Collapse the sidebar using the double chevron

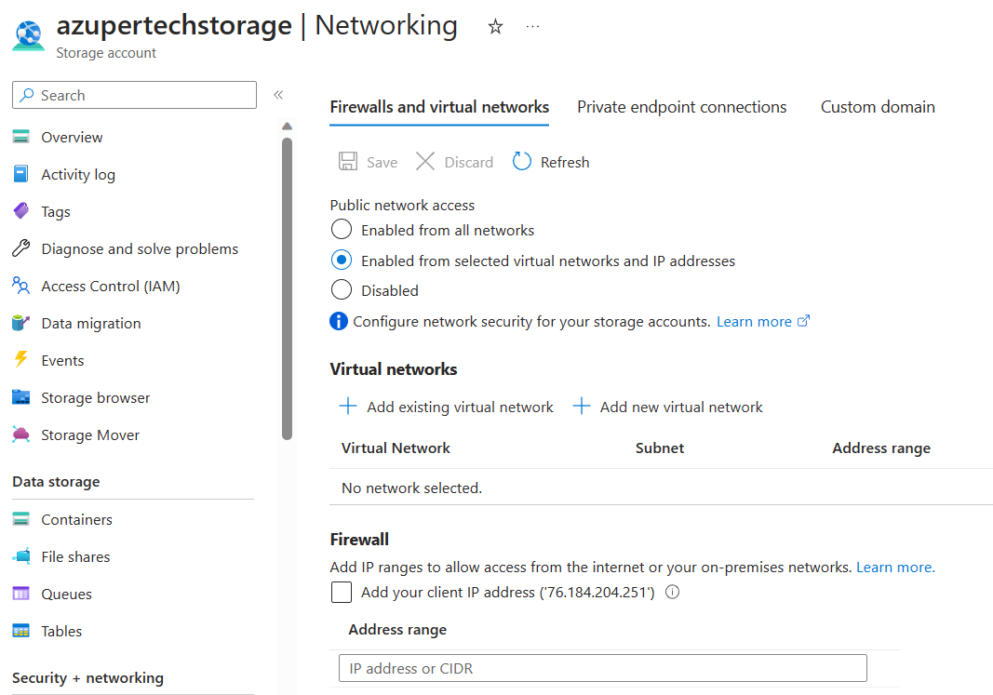coord(277,94)
